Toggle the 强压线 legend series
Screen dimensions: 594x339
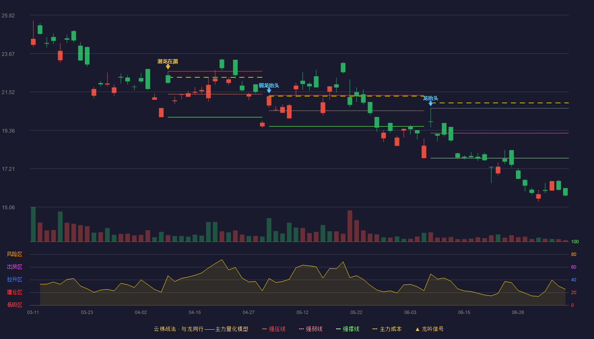click(x=274, y=329)
